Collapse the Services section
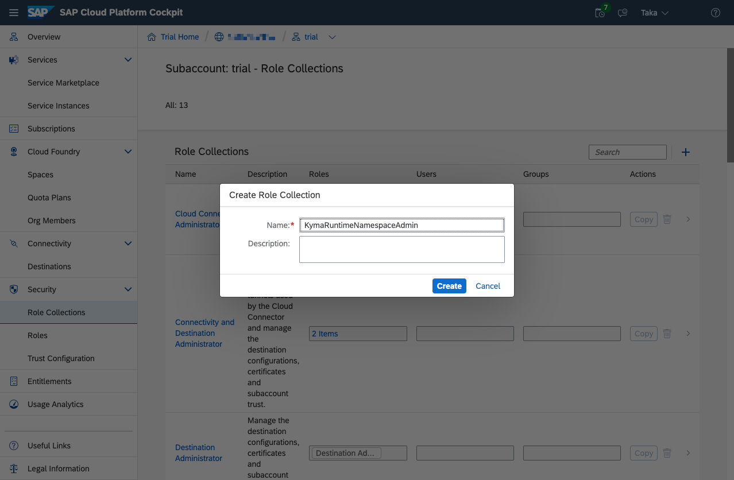 (x=128, y=60)
